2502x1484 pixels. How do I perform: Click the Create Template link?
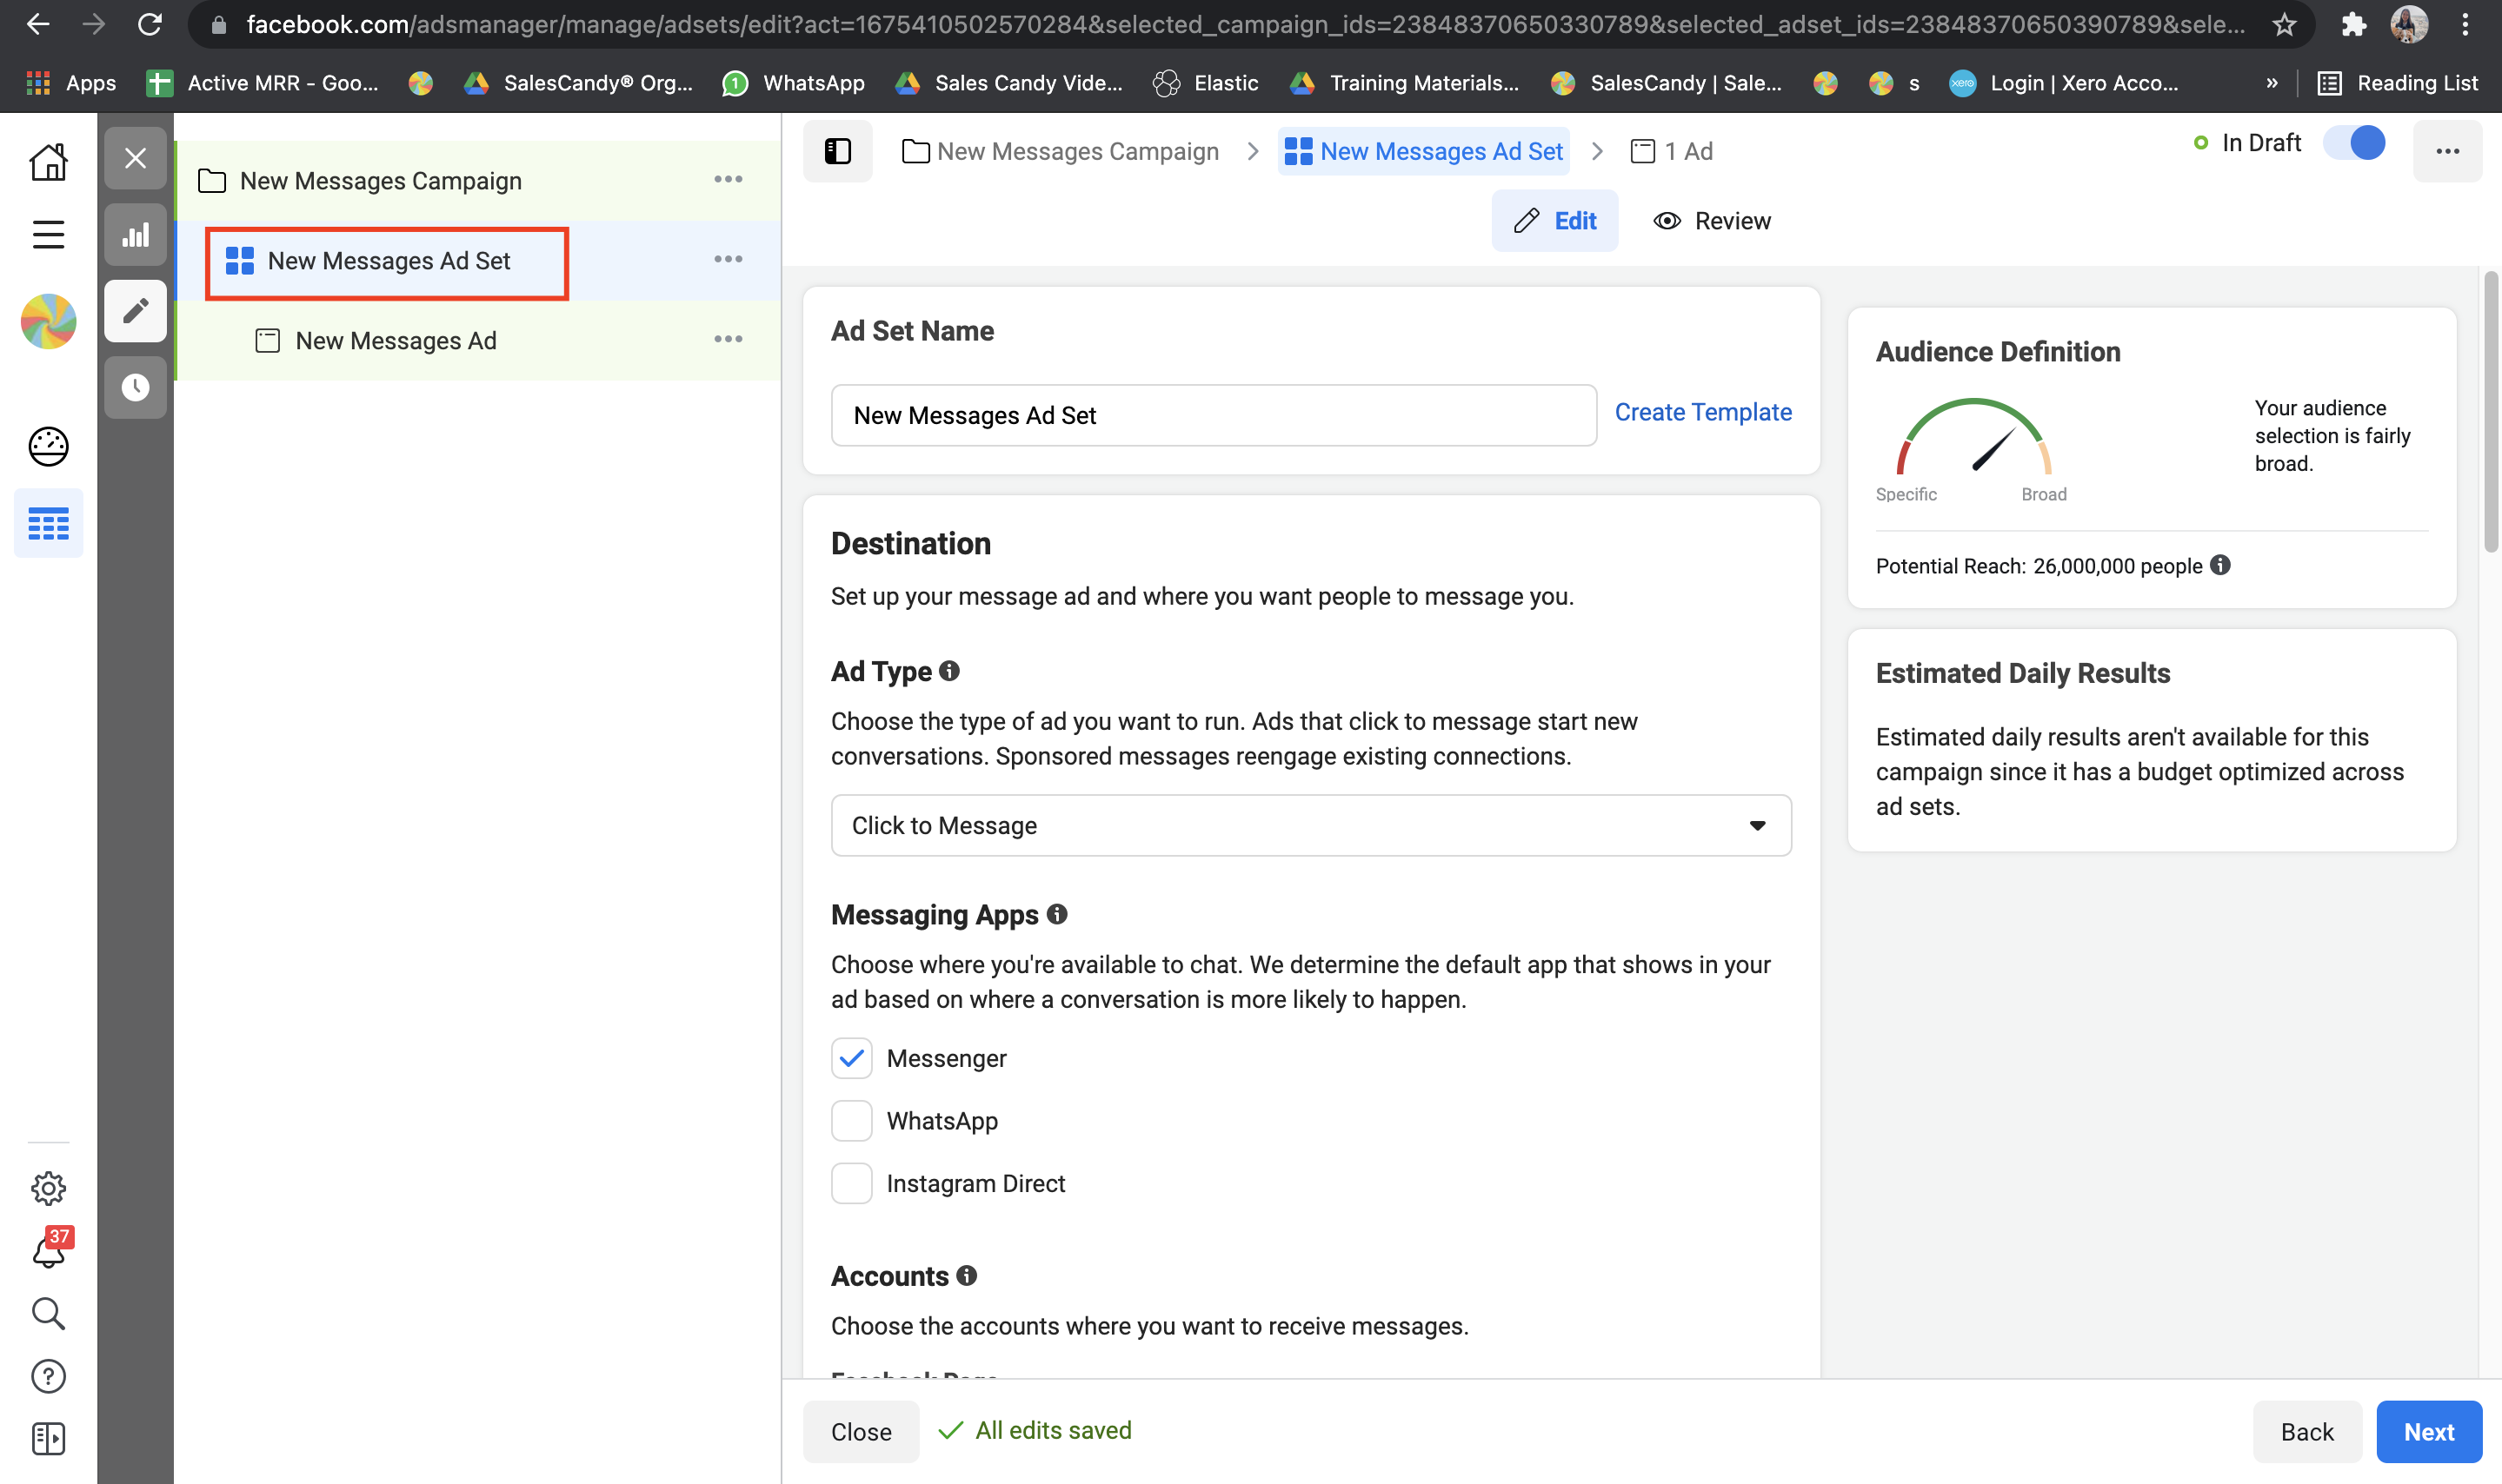[1703, 412]
